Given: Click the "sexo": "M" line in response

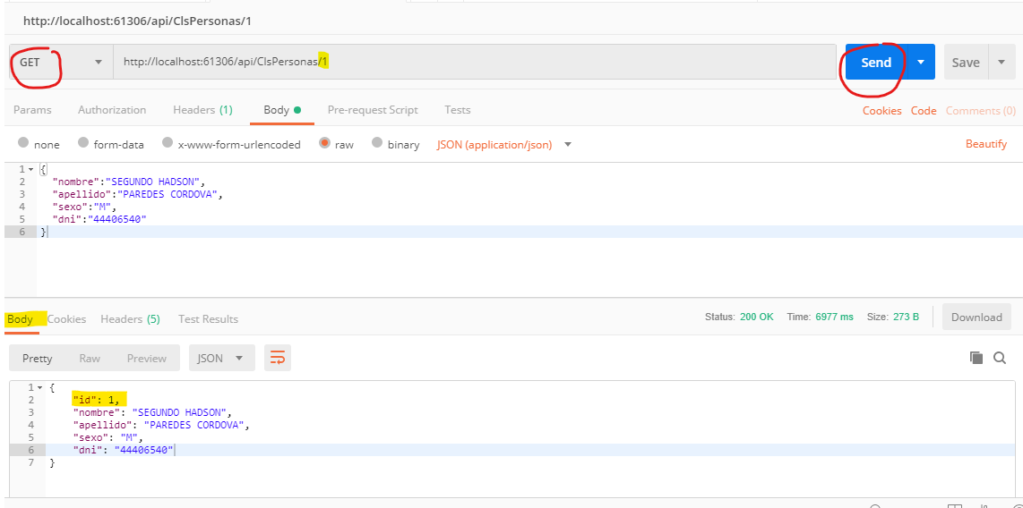Looking at the screenshot, I should pos(107,437).
